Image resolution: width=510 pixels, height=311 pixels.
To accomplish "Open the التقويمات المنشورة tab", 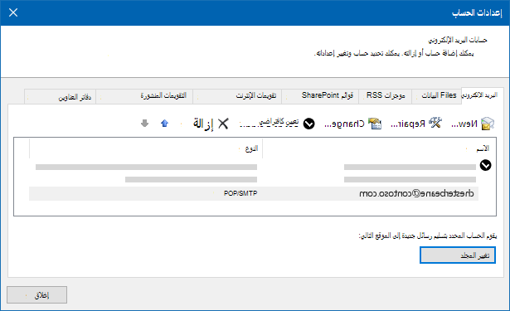I will tap(144, 96).
